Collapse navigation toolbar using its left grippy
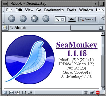This screenshot has height=96, width=106. [x=3, y=19]
